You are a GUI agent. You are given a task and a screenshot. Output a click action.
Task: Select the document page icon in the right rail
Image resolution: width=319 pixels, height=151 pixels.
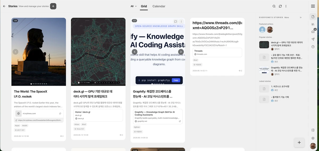313,17
